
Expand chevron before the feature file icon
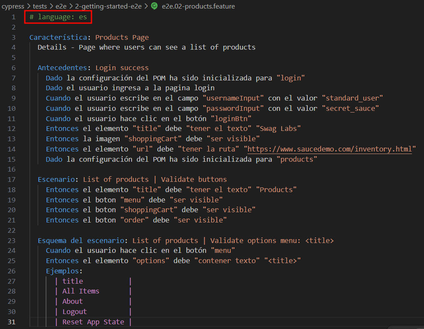point(146,6)
